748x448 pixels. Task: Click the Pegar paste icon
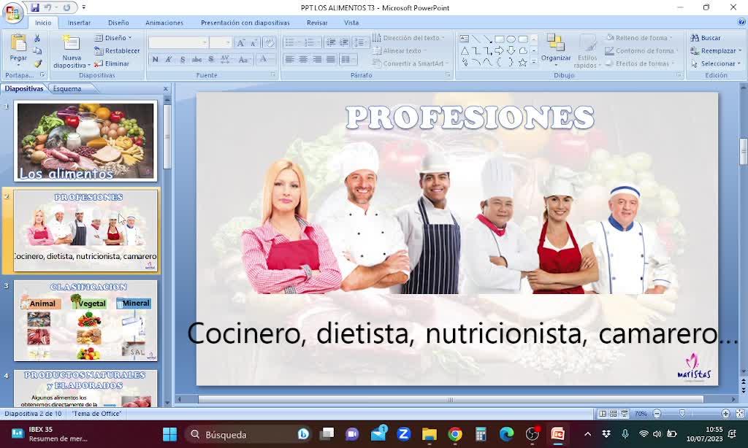(18, 44)
